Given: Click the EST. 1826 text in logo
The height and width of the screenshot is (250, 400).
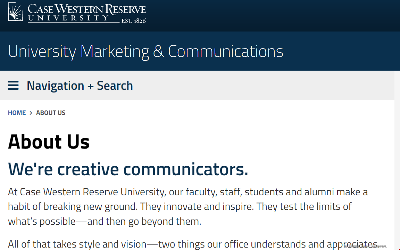Looking at the screenshot, I should [x=133, y=20].
